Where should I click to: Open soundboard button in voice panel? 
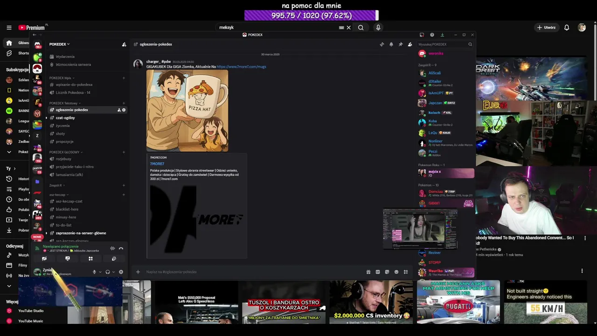(114, 259)
